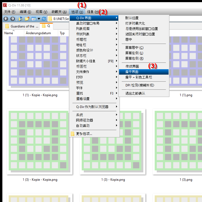202x202 pixels.
Task: Expand the 标签栏 submenu
Action: [x=94, y=66]
